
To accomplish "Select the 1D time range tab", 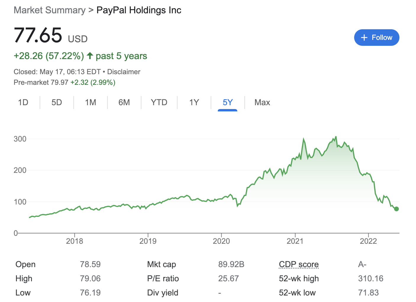I will [23, 103].
